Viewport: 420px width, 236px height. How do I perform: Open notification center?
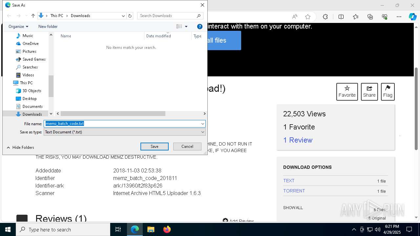409,229
